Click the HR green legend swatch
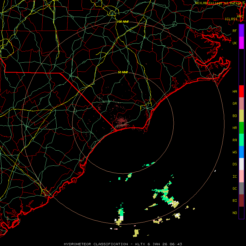246x246 pixels. [241, 128]
